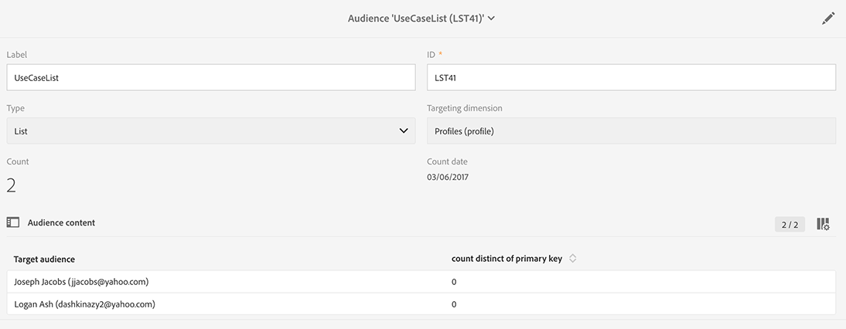The width and height of the screenshot is (846, 329).
Task: Select the Targeting dimension Profiles field
Action: coord(631,131)
